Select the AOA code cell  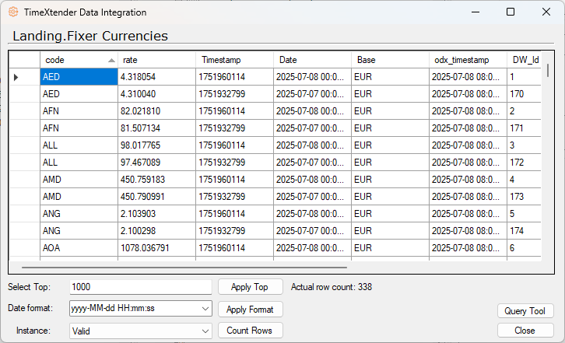[79, 248]
